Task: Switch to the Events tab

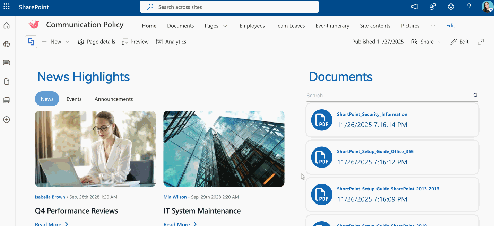Action: 74,99
